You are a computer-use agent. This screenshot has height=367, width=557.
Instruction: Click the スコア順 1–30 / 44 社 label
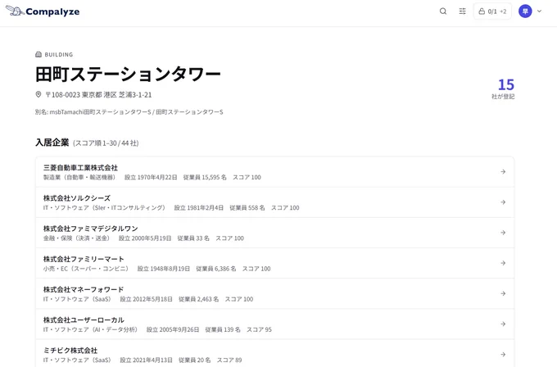[x=106, y=143]
